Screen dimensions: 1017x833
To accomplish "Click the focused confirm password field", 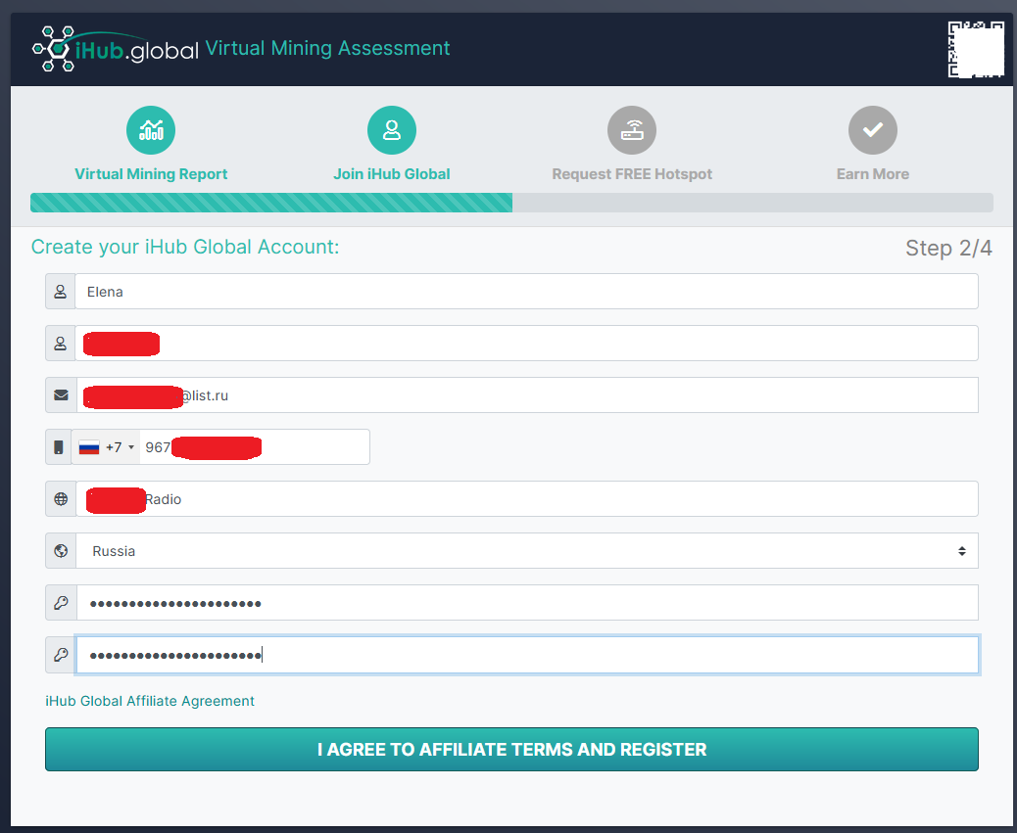I will pos(527,655).
